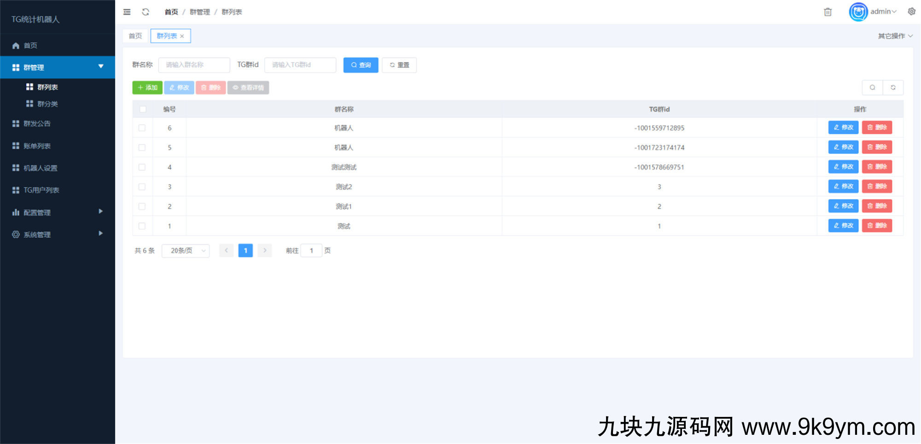Open the 20条/页 page size dropdown

click(x=186, y=250)
